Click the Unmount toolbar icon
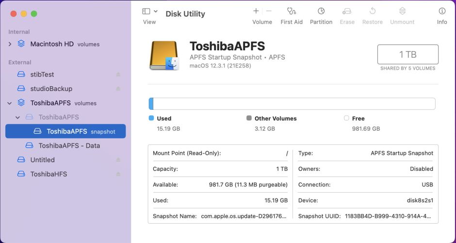 pyautogui.click(x=402, y=11)
